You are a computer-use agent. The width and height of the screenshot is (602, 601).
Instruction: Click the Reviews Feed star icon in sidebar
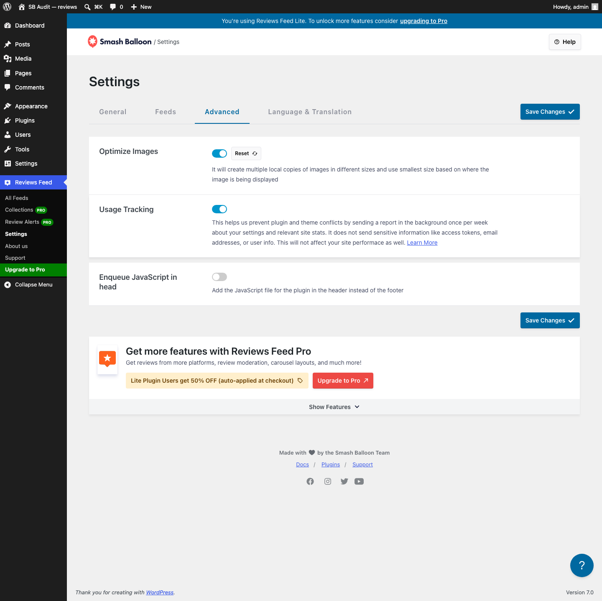(x=8, y=182)
